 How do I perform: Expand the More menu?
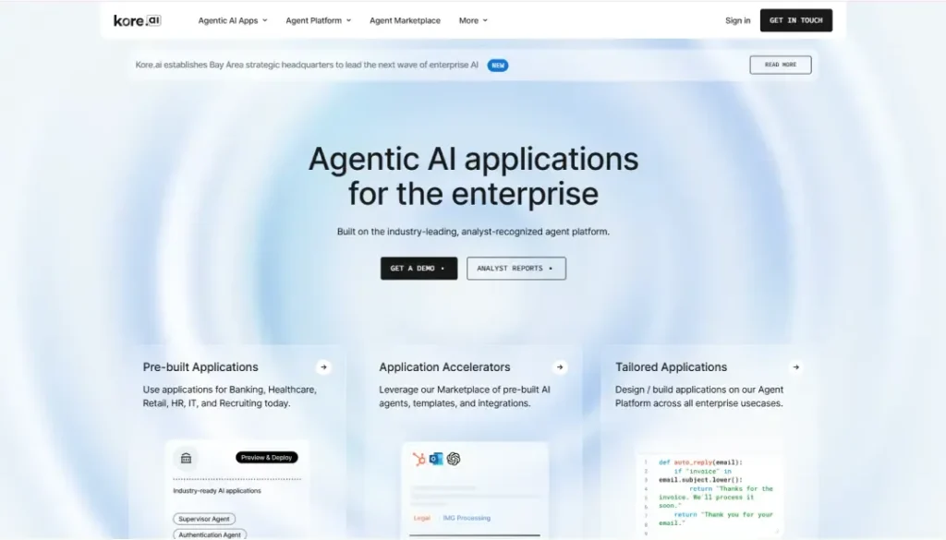[x=473, y=20]
